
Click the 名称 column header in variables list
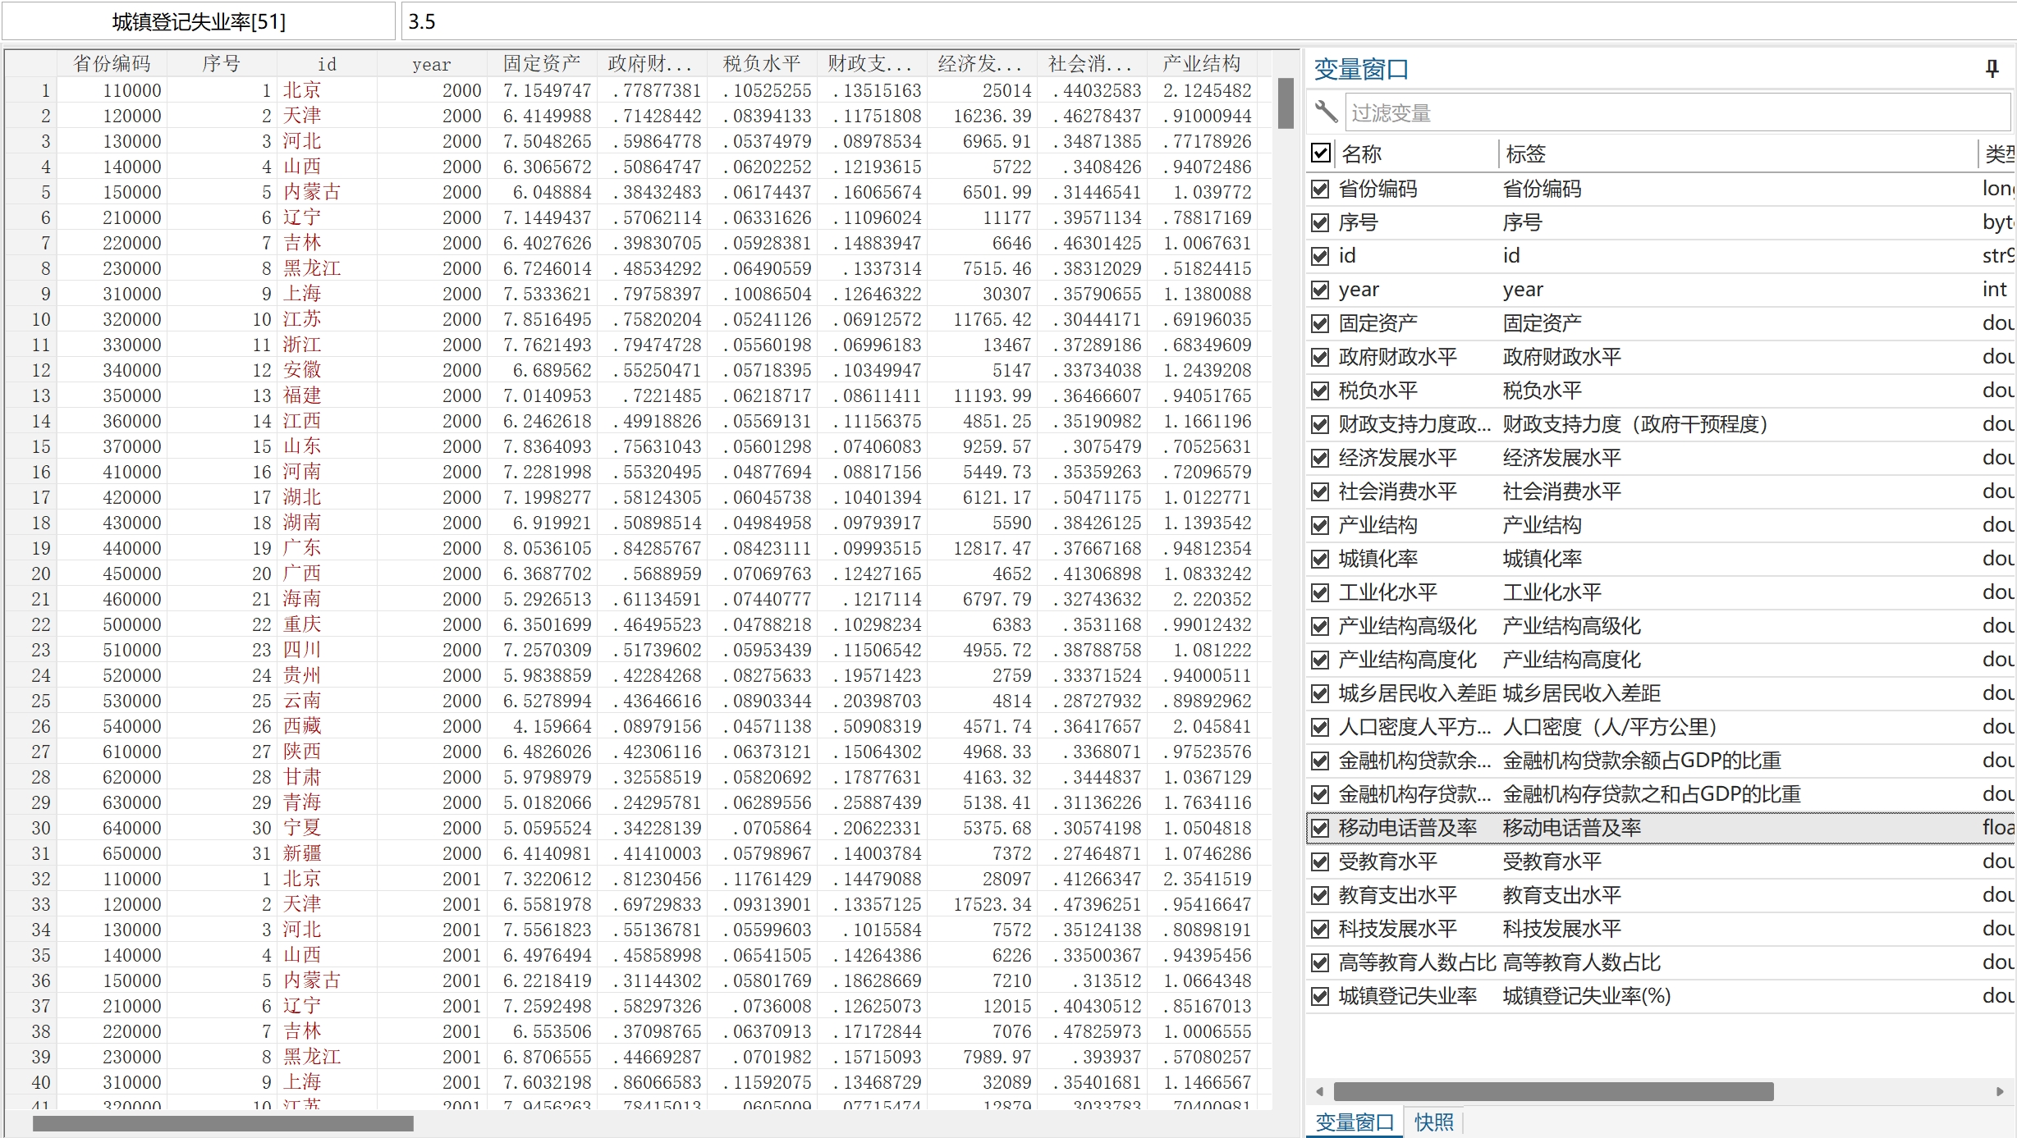pyautogui.click(x=1361, y=153)
